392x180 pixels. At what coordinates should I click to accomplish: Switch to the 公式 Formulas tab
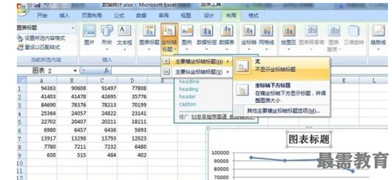click(119, 15)
